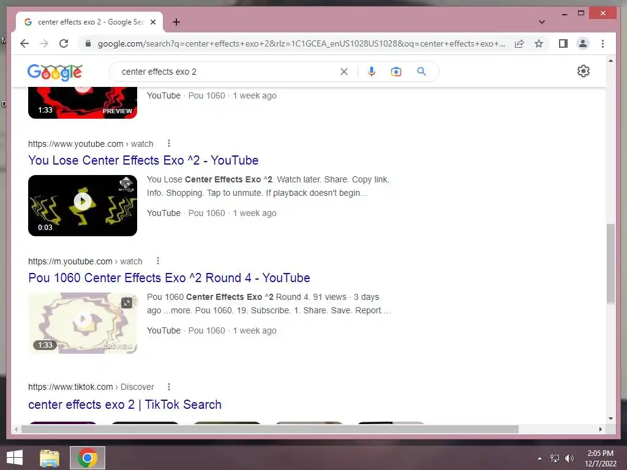This screenshot has height=470, width=627.
Task: Open Chrome side panel
Action: click(563, 43)
